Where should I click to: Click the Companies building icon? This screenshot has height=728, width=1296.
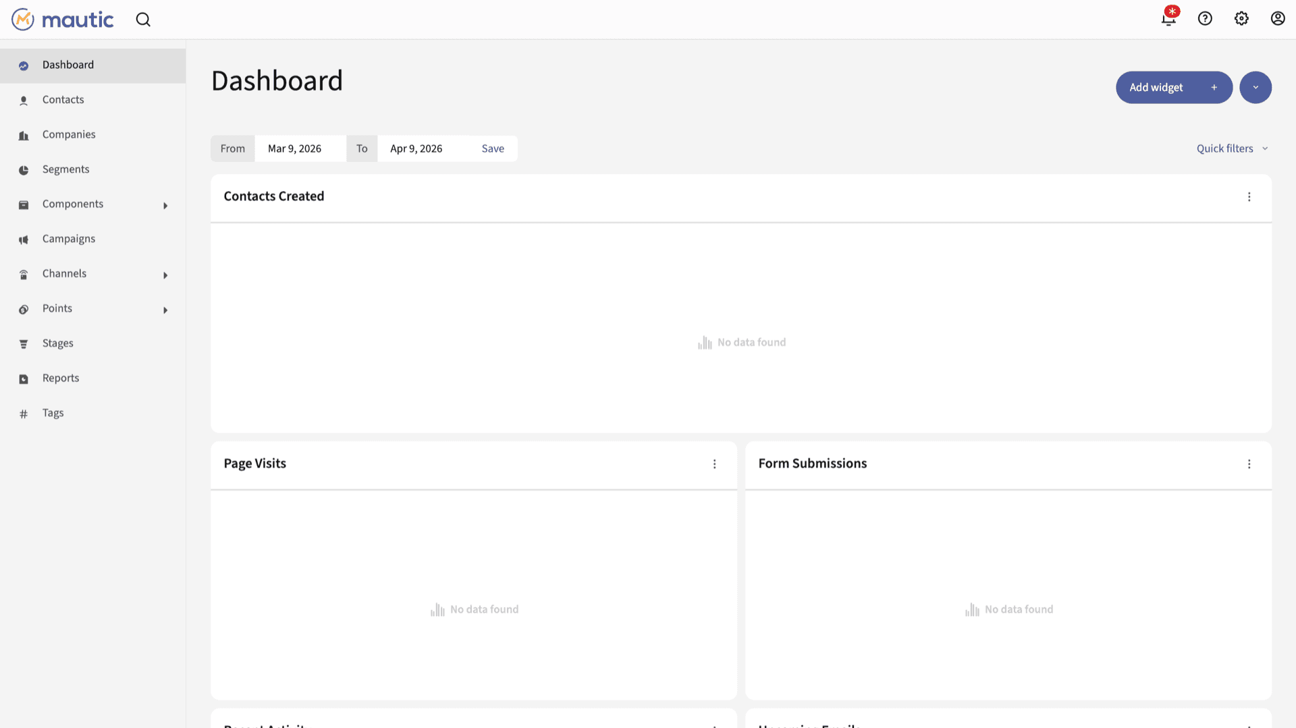pyautogui.click(x=24, y=136)
